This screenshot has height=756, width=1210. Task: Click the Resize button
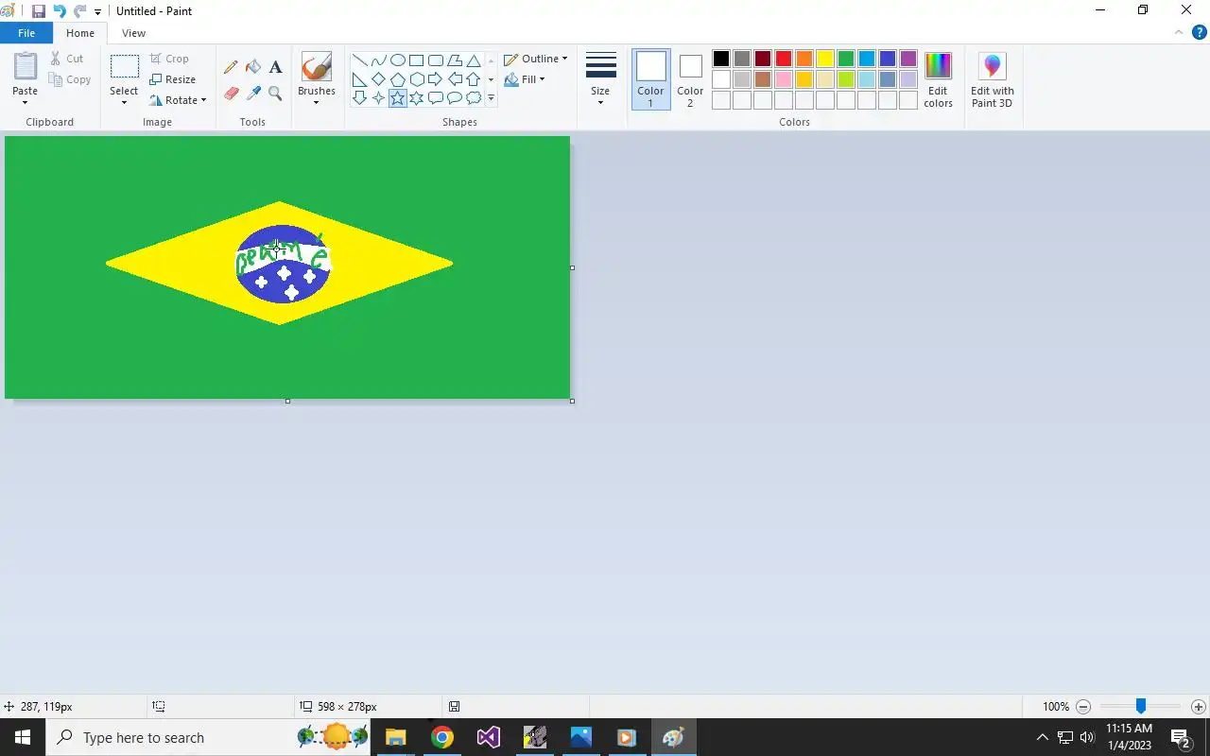173,79
